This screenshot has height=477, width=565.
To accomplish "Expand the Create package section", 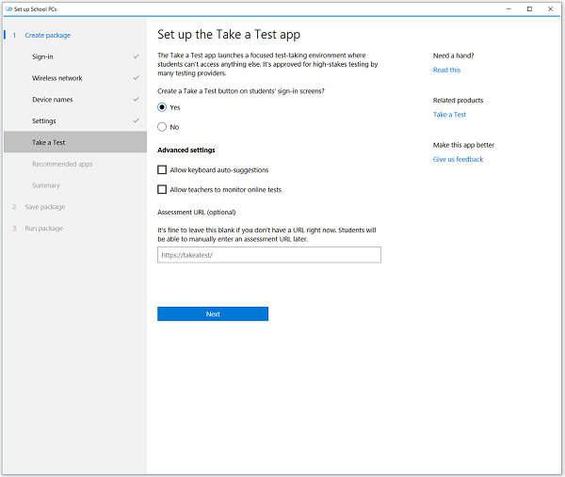I will tap(47, 35).
